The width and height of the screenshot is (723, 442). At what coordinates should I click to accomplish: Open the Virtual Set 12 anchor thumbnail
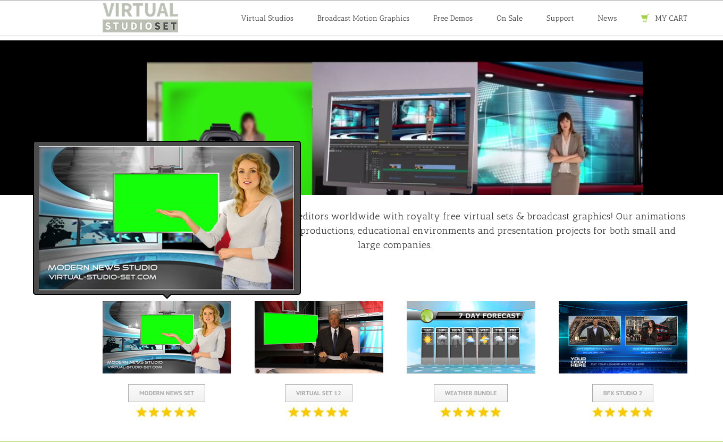click(x=319, y=337)
